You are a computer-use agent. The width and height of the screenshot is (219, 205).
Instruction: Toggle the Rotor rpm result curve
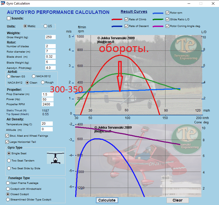click(167, 12)
